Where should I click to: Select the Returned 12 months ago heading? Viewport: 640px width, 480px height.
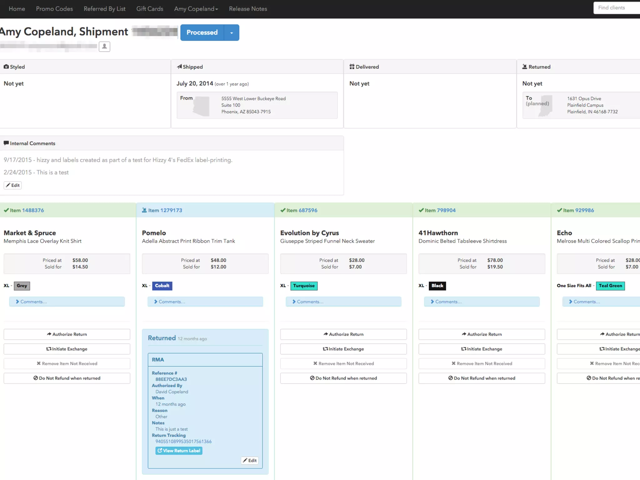click(177, 338)
